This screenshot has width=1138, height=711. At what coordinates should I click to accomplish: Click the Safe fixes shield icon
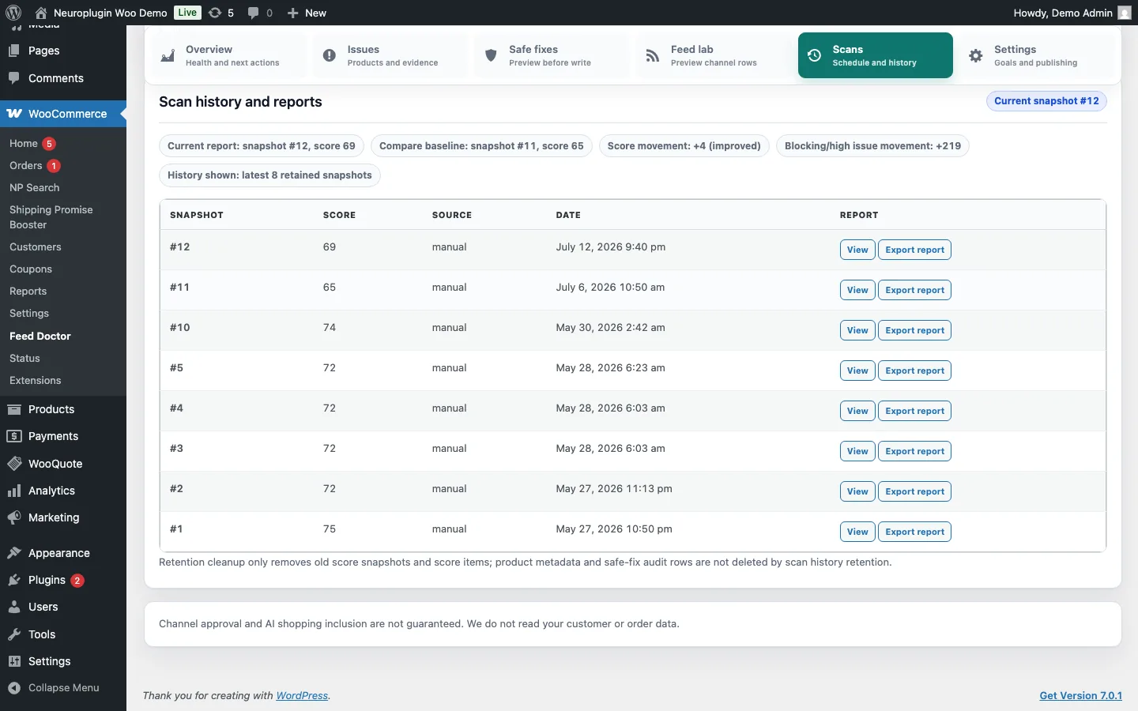491,55
